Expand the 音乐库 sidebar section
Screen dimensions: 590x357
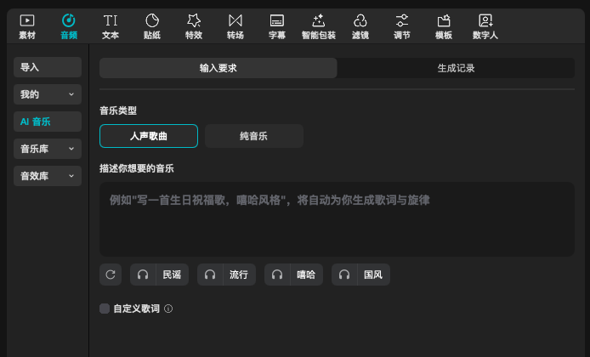click(48, 149)
